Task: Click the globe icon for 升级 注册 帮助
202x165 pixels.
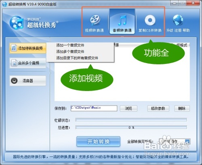Action: (x=178, y=20)
